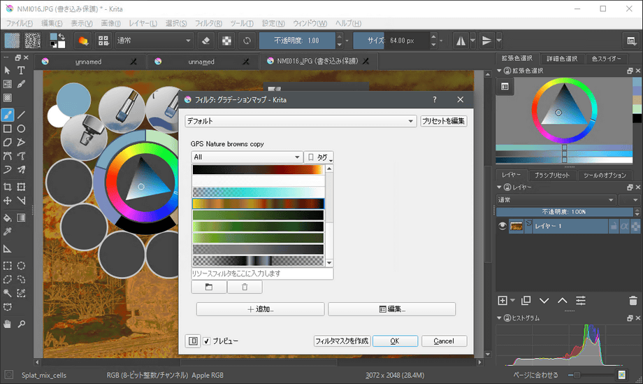Collapse the レイヤー docker triangle
The image size is (643, 384).
point(500,187)
